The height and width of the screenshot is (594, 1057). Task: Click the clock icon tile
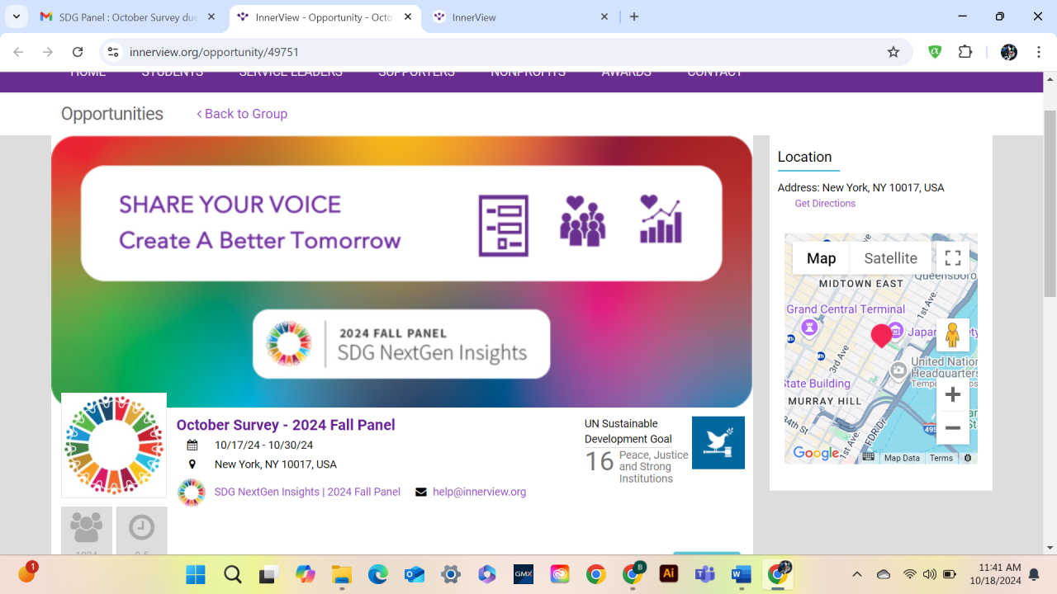(142, 530)
